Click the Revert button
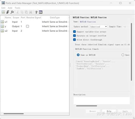Image resolution: width=135 pixels, height=119 pixels. click(93, 111)
